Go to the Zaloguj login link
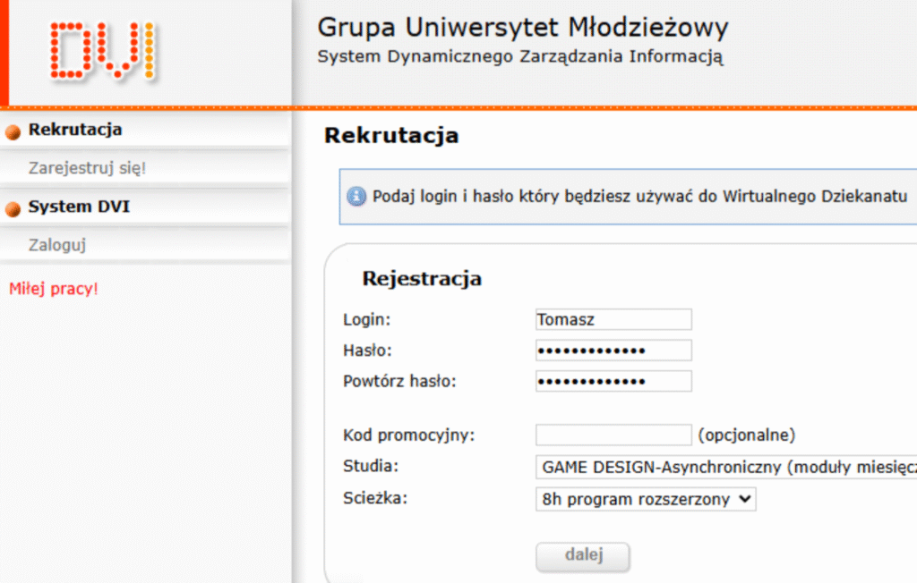This screenshot has height=583, width=917. pyautogui.click(x=57, y=245)
